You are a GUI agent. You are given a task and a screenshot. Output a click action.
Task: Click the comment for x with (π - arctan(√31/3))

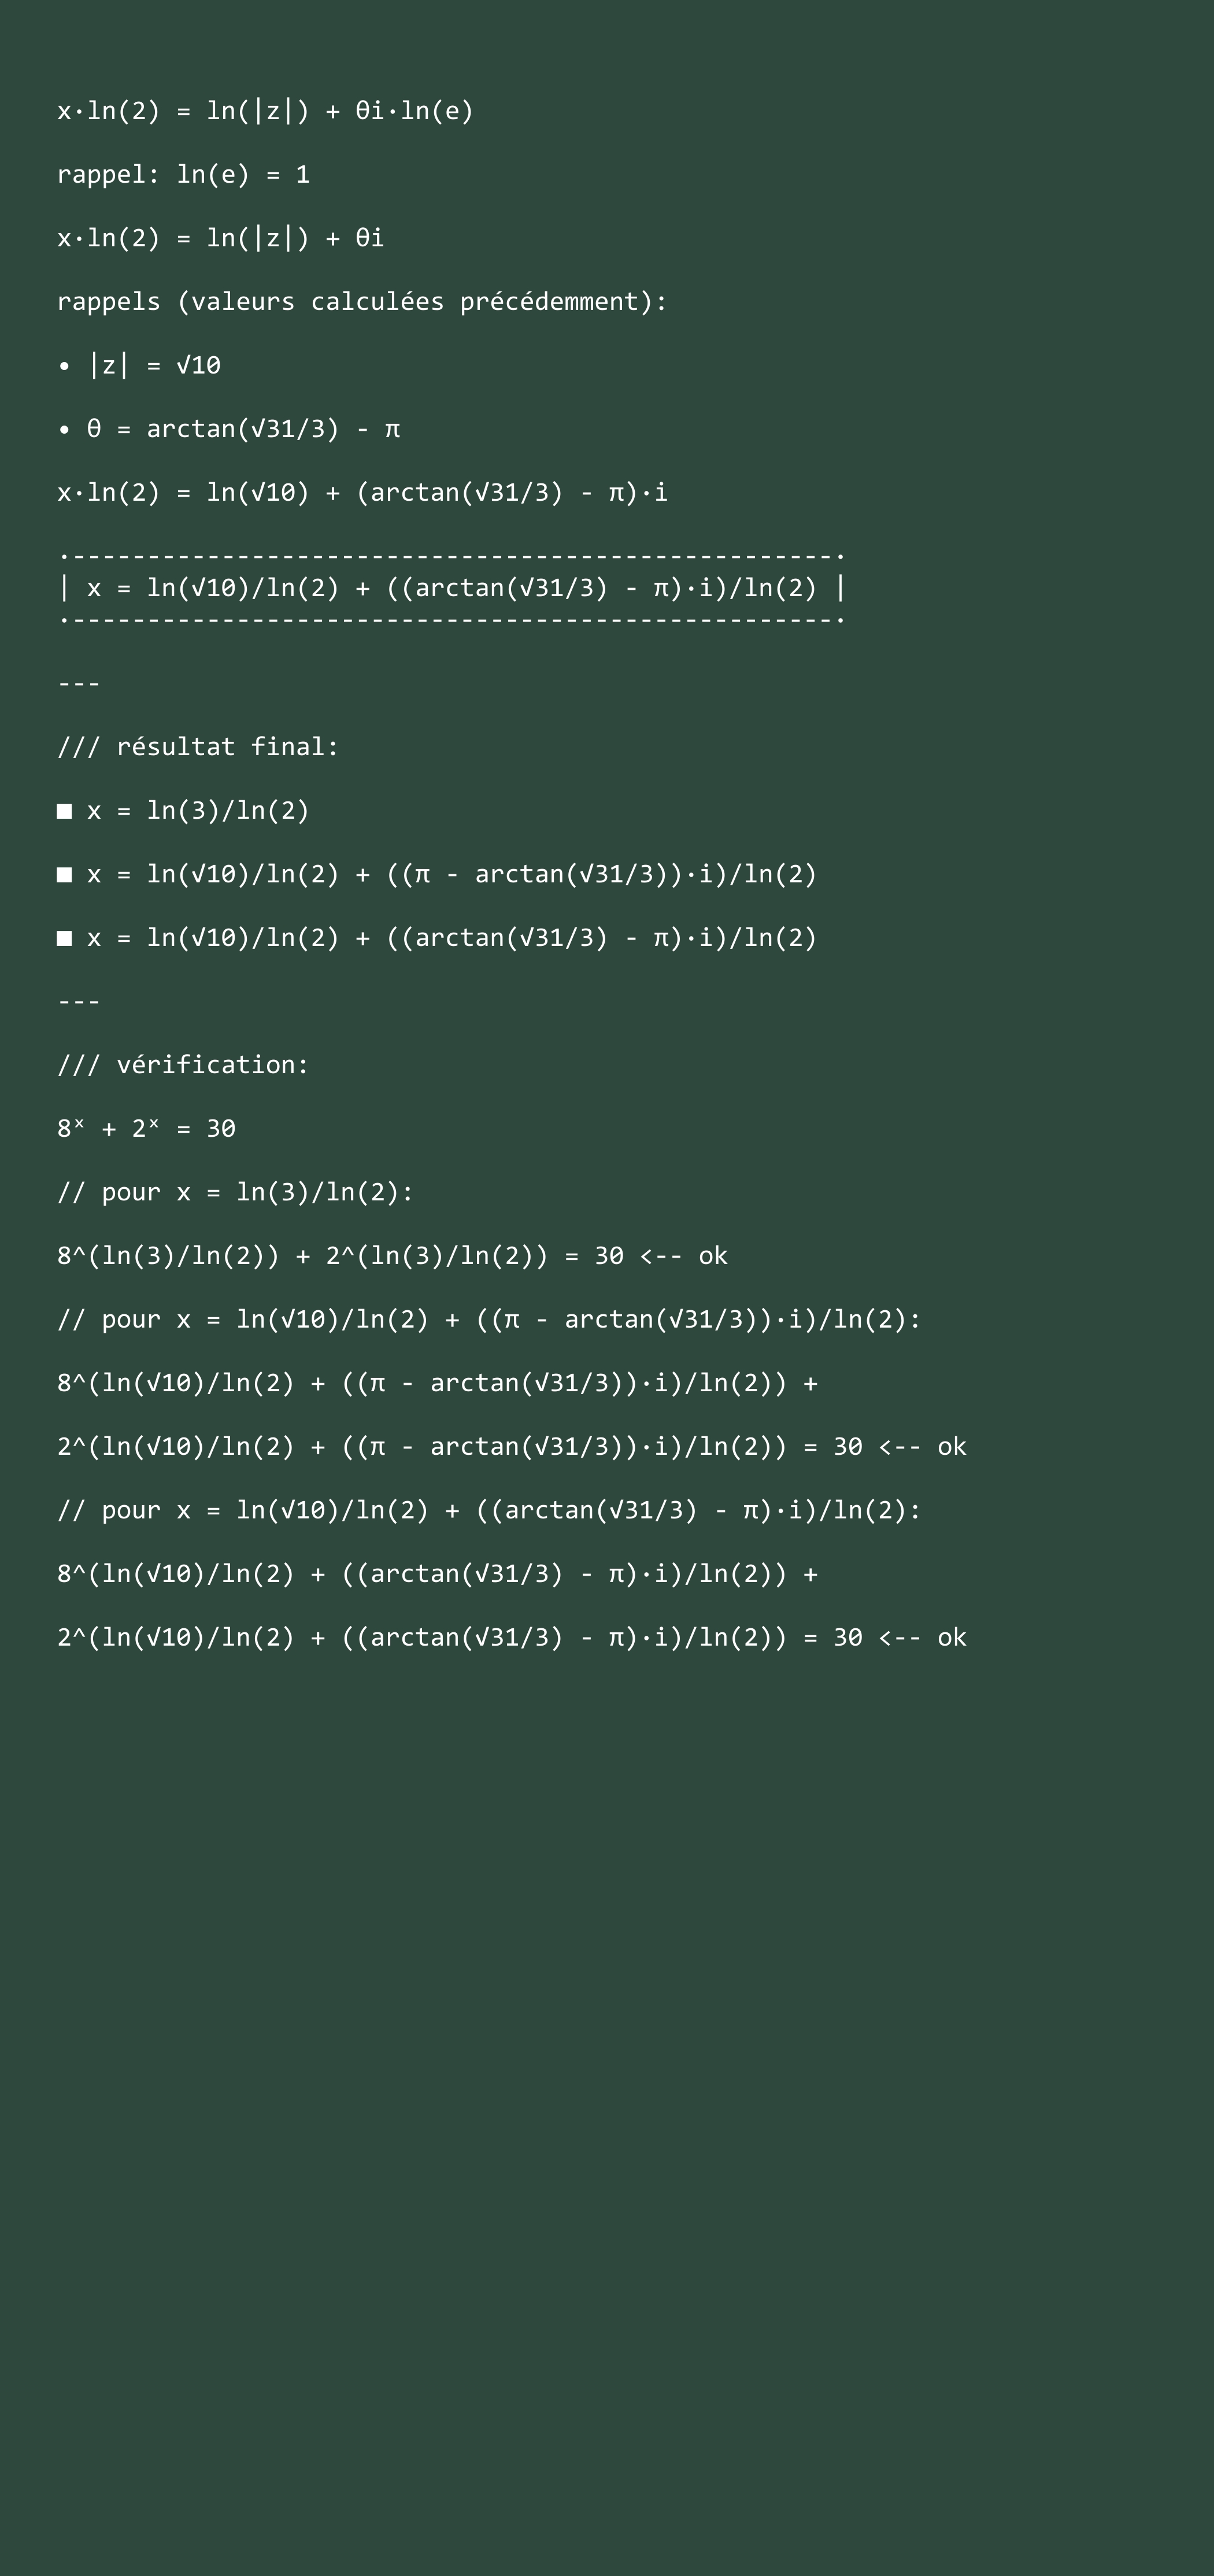coord(489,1320)
